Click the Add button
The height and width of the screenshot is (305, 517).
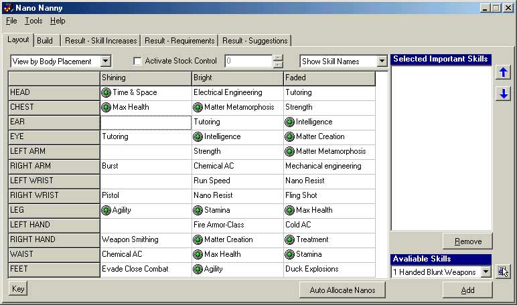(x=467, y=290)
